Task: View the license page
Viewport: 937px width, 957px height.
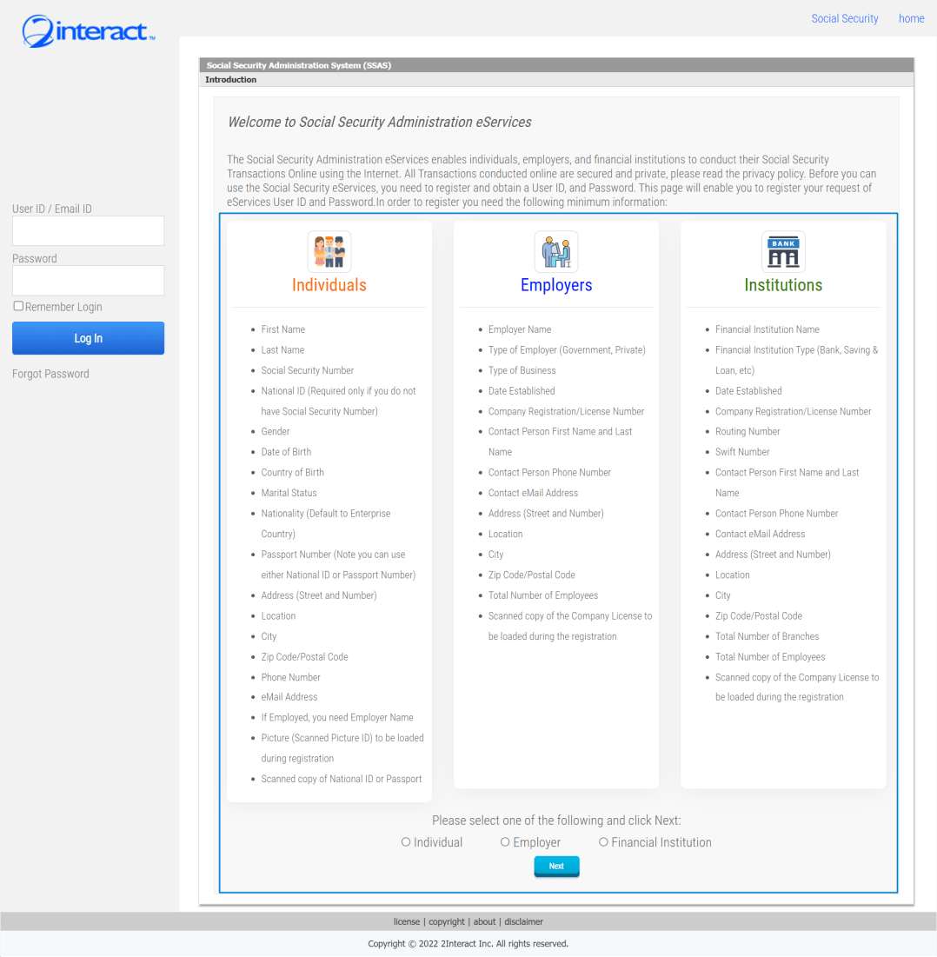Action: pos(407,921)
